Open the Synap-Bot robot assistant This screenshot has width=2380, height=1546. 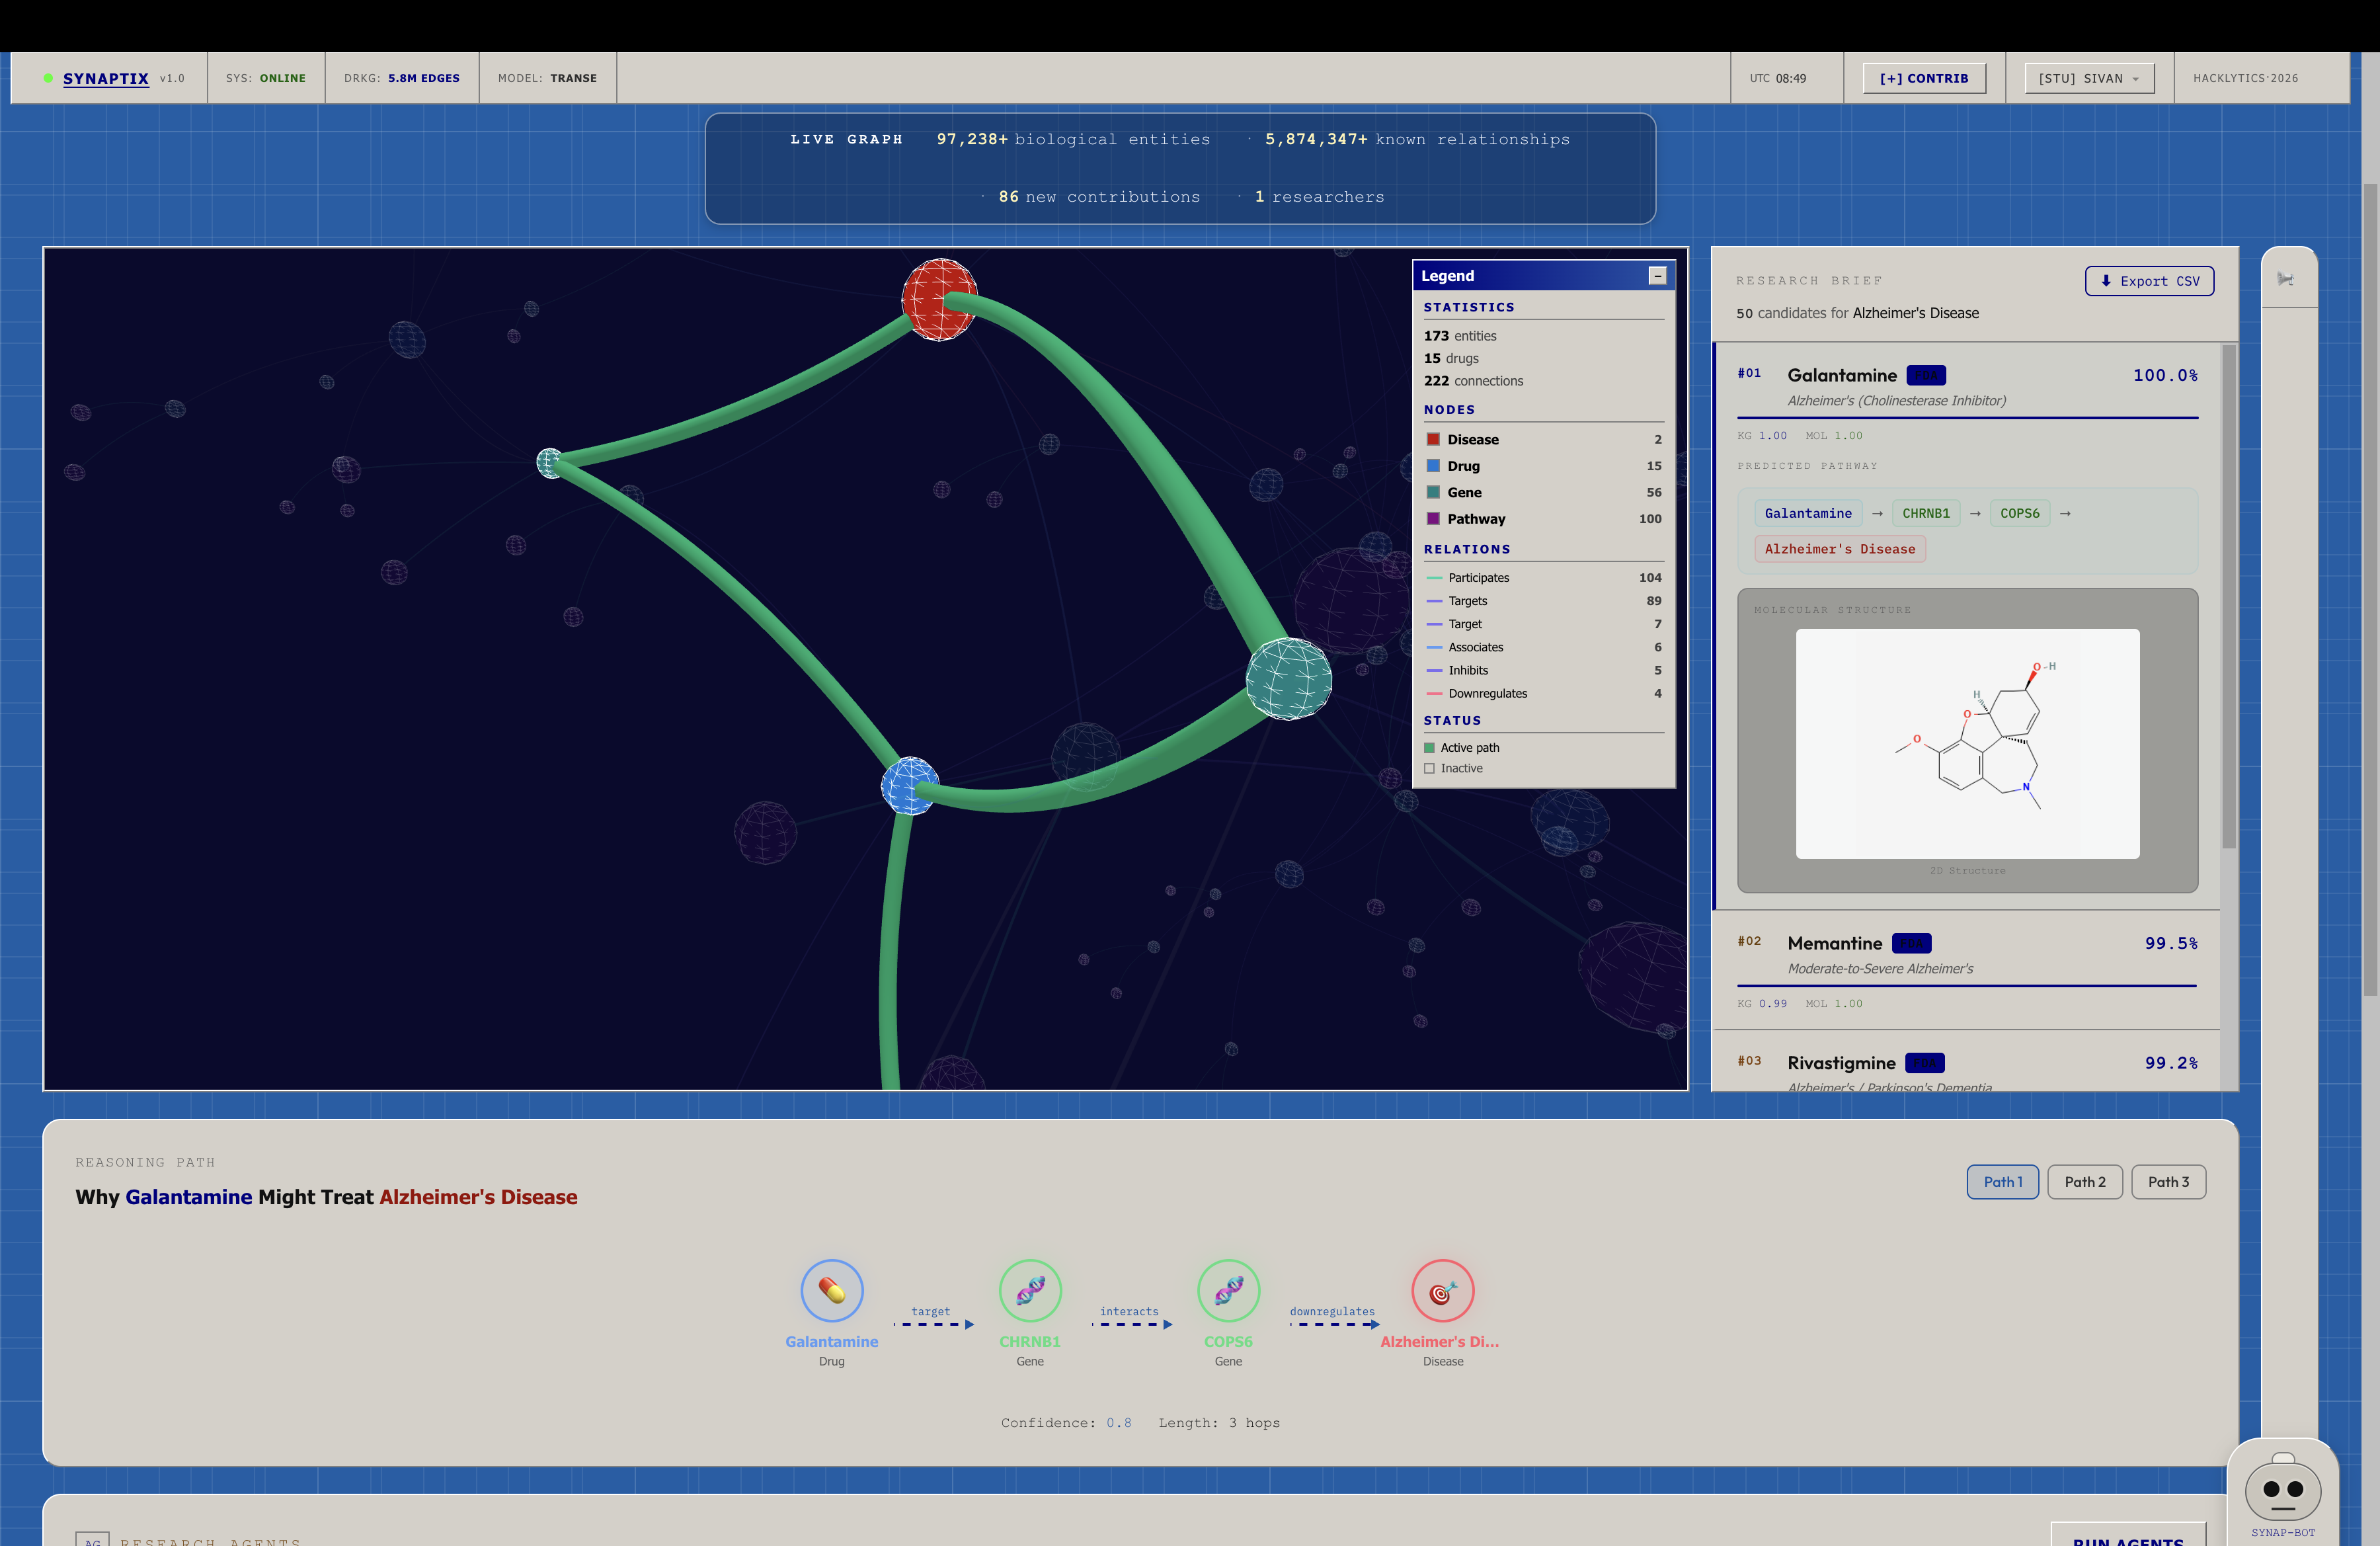point(2282,1491)
